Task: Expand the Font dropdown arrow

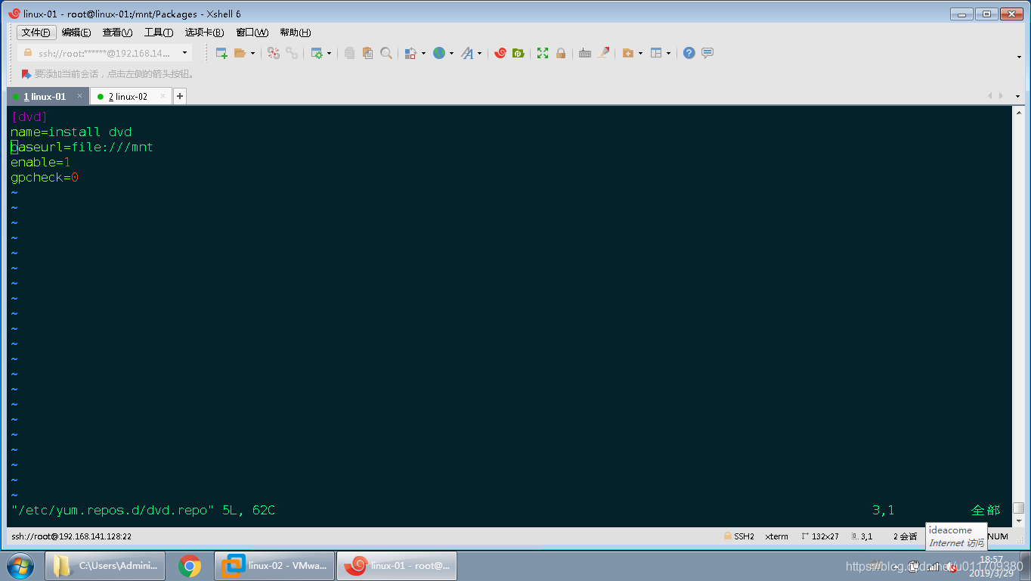Action: 480,53
